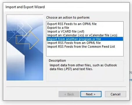Click the horizontal separator above the buttons
Screen dimensions: 132x105
[66, 87]
